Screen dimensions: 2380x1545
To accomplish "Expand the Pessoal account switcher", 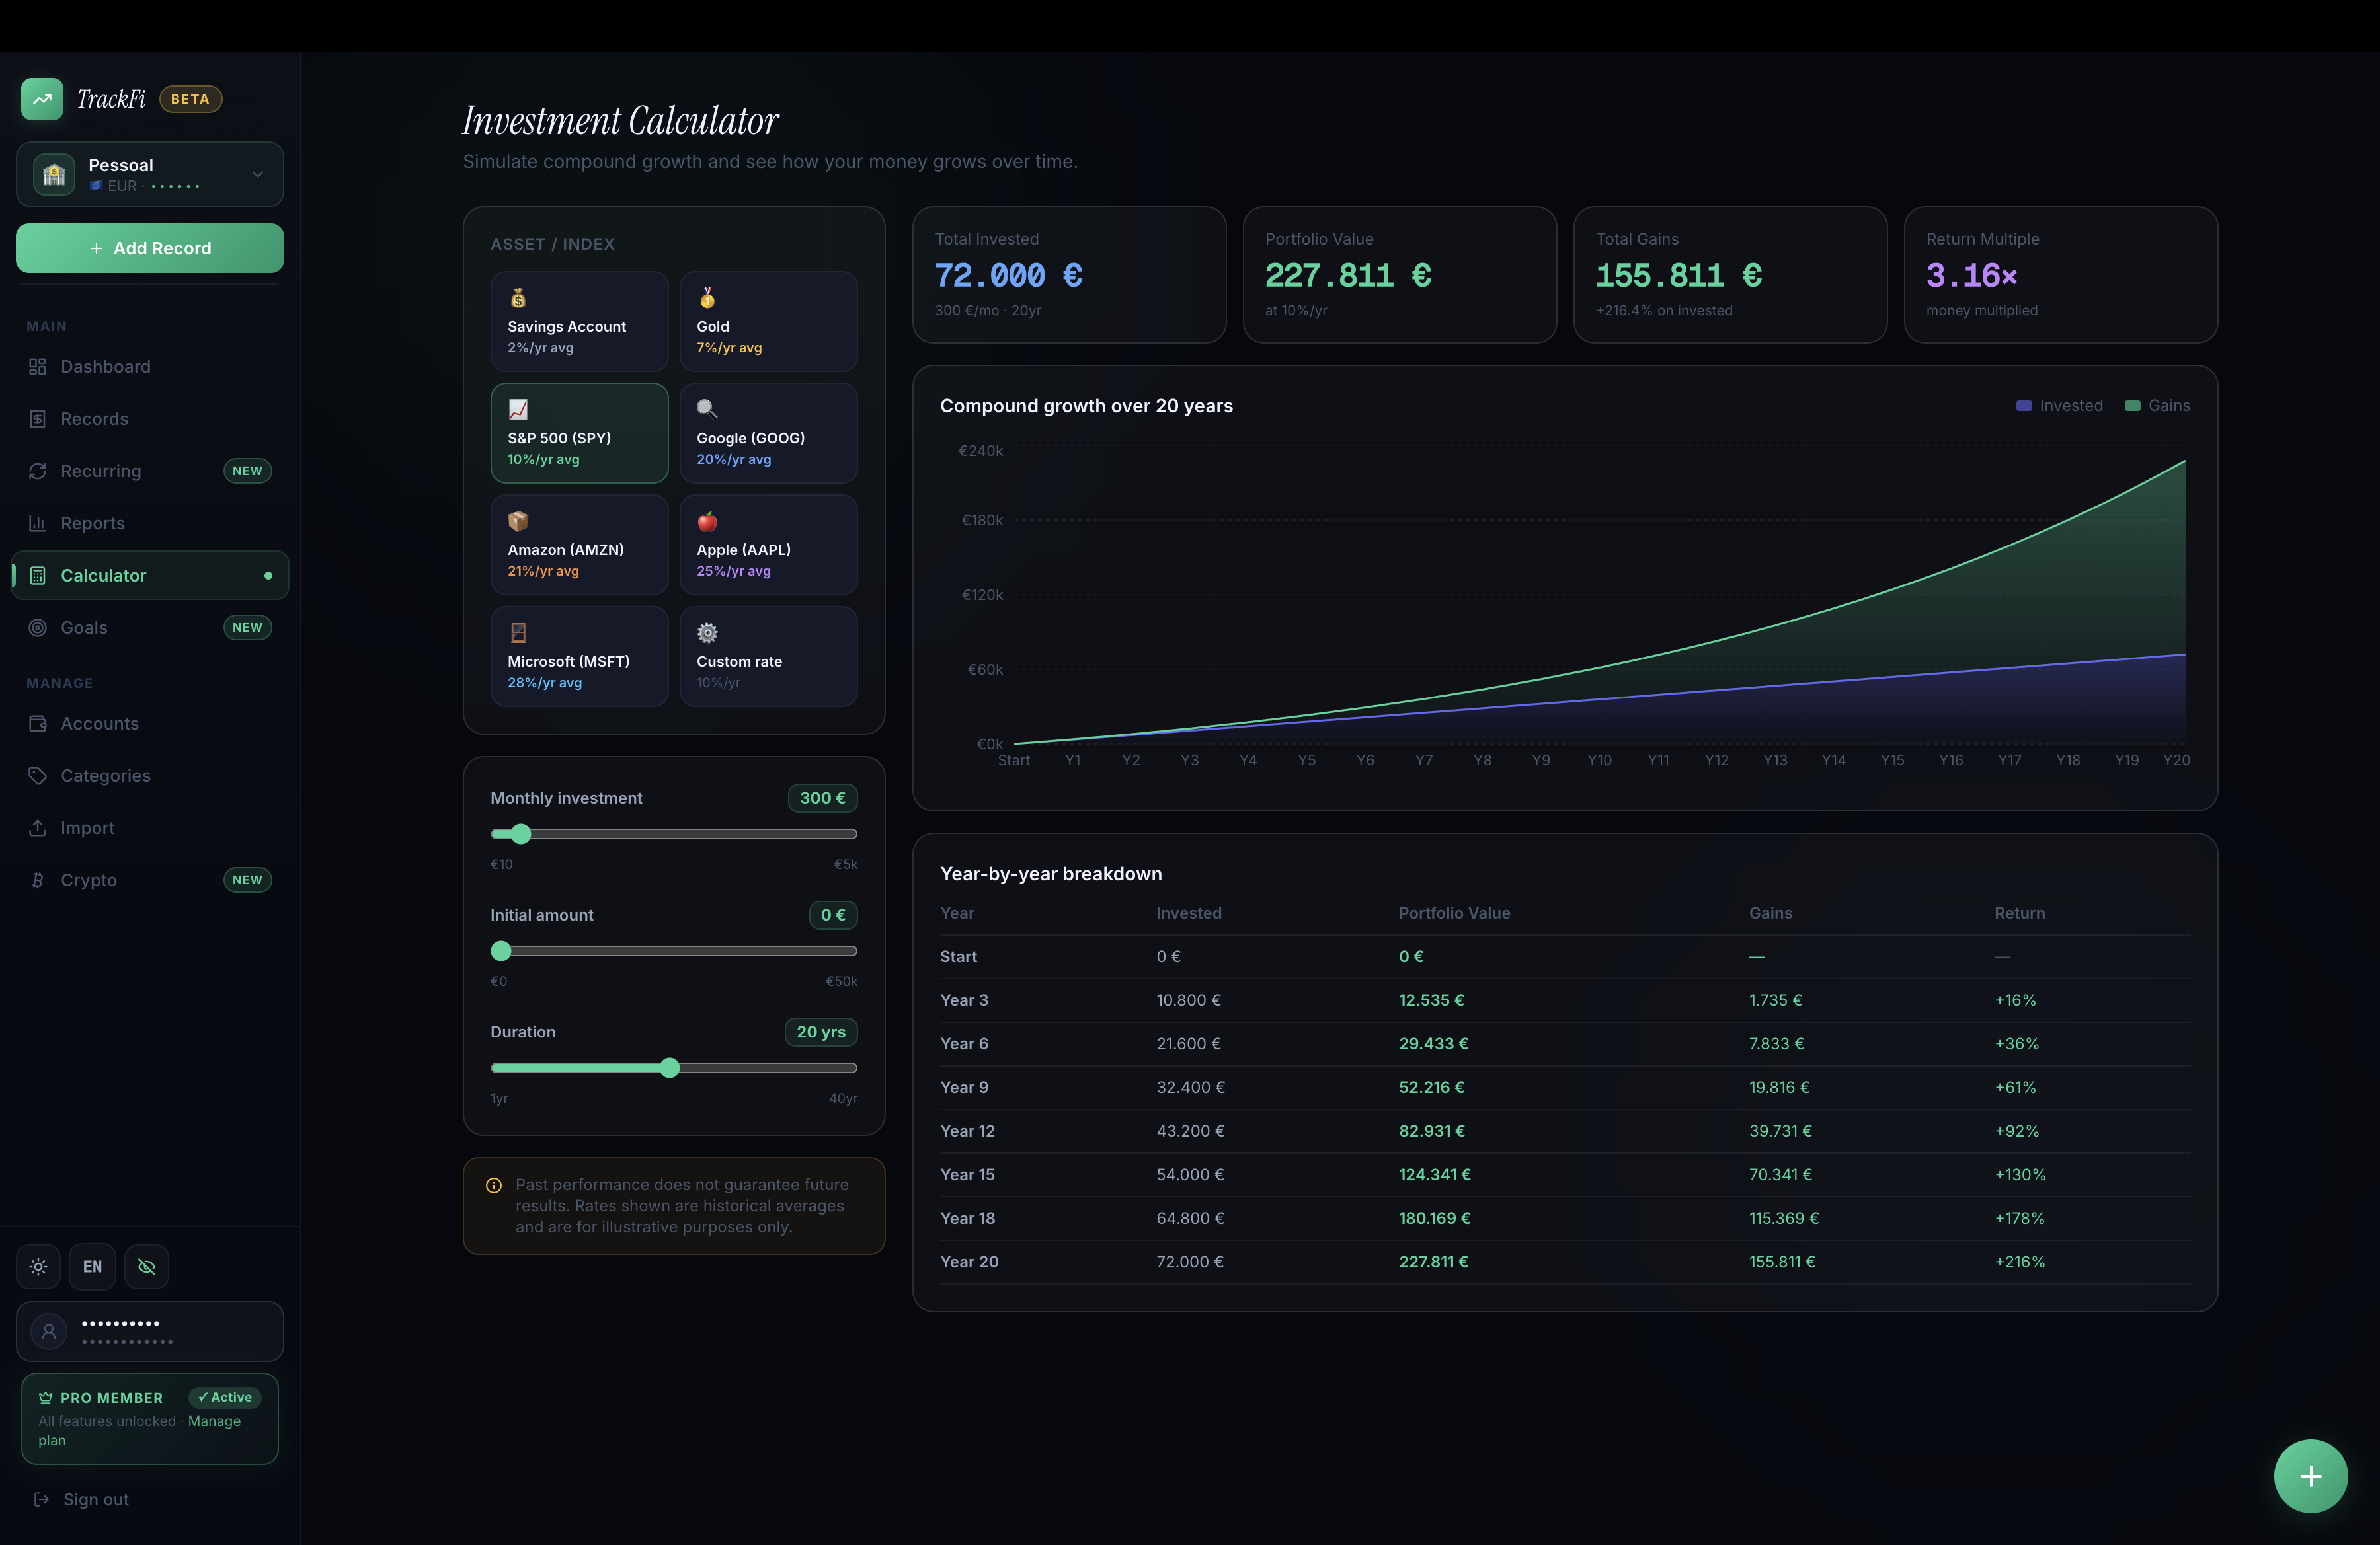I will tap(149, 174).
